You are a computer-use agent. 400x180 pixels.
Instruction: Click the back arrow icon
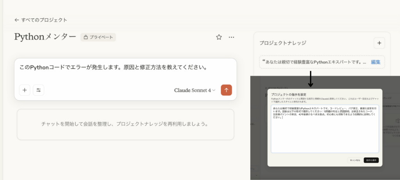point(17,20)
